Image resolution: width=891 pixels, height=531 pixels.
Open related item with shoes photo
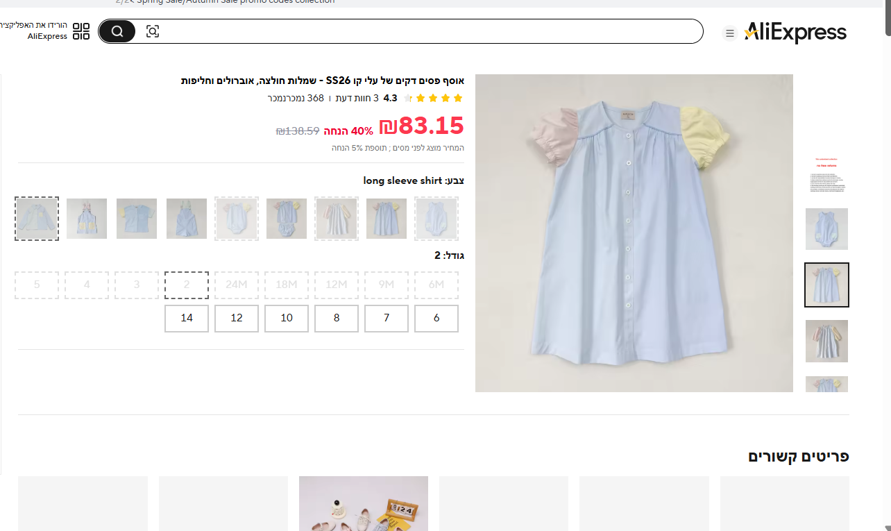tap(364, 503)
